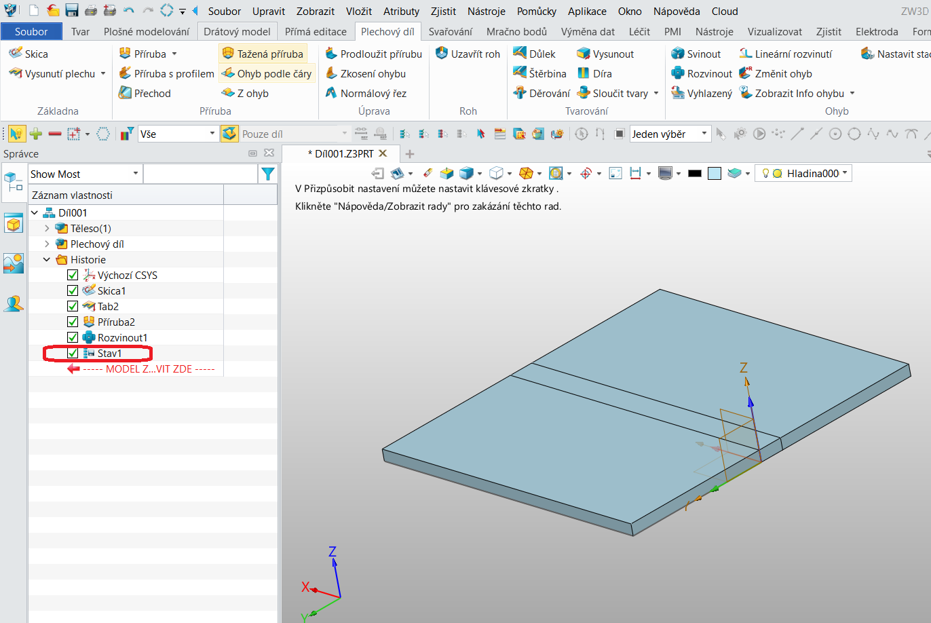The image size is (931, 623).
Task: Choose Ohyb podle čáry tool
Action: coord(267,73)
